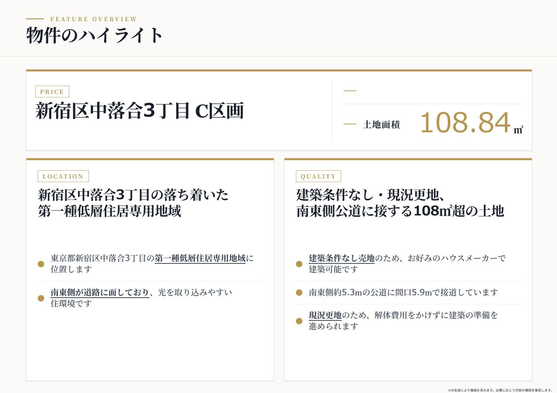Click the ㎡ unit symbol after 108.84

click(x=518, y=130)
